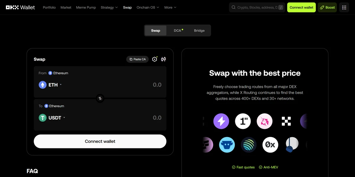The width and height of the screenshot is (355, 177).
Task: Click the USDT token logo
Action: pos(43,118)
